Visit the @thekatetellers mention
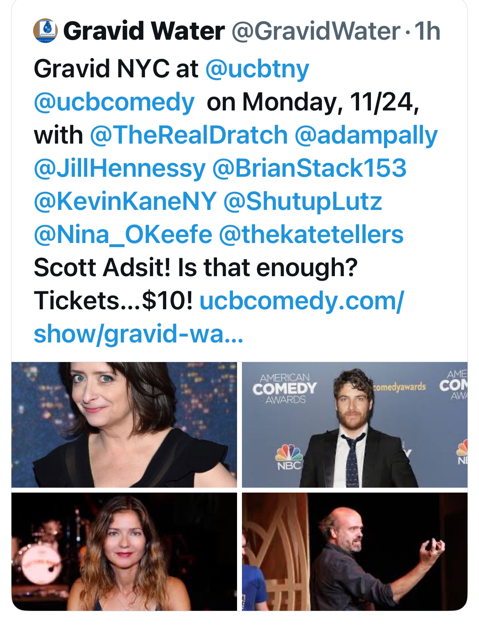Screen dimensions: 479x628 pyautogui.click(x=311, y=234)
